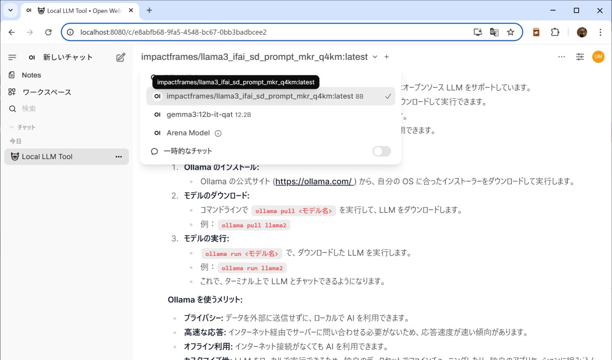Click the 'ollama run <モデル名>' code snippet
The image size is (612, 360).
(x=242, y=253)
